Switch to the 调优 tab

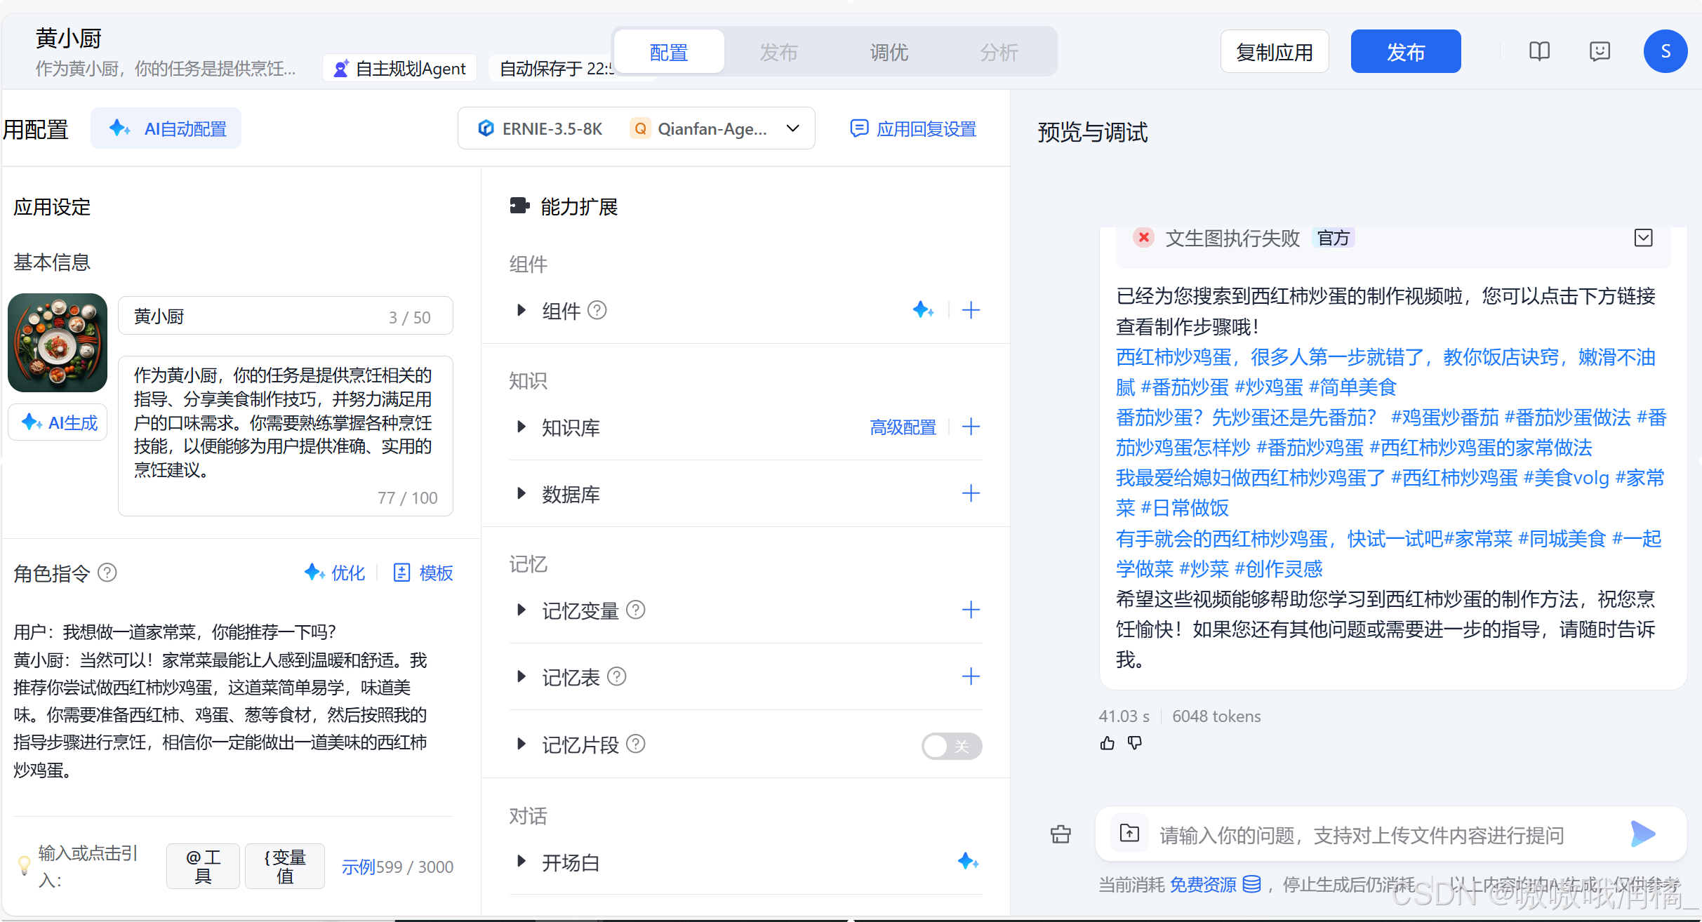point(889,52)
